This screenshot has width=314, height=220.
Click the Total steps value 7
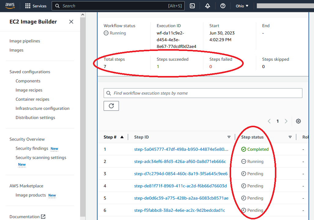105,67
